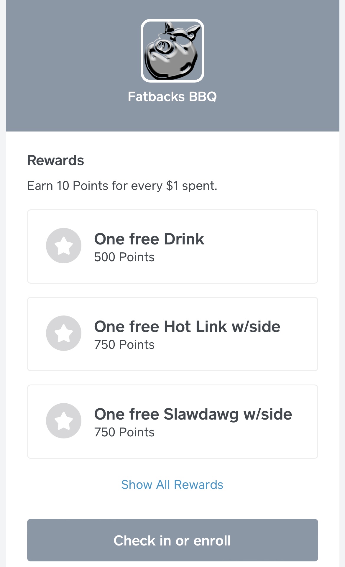Image resolution: width=345 pixels, height=567 pixels.
Task: Click the Rewards section heading
Action: click(x=55, y=160)
